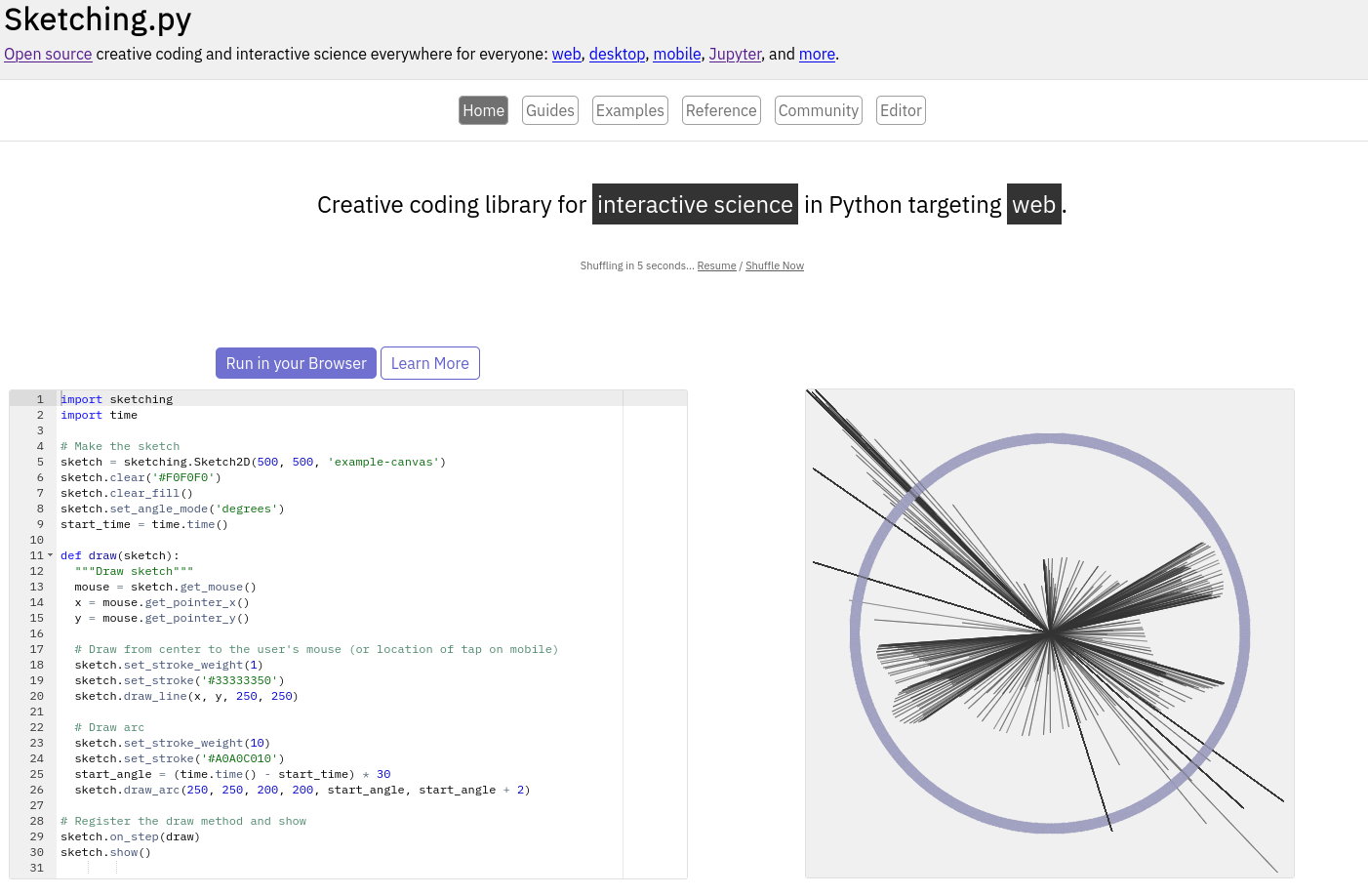Follow the web platform link
1368x896 pixels.
566,54
